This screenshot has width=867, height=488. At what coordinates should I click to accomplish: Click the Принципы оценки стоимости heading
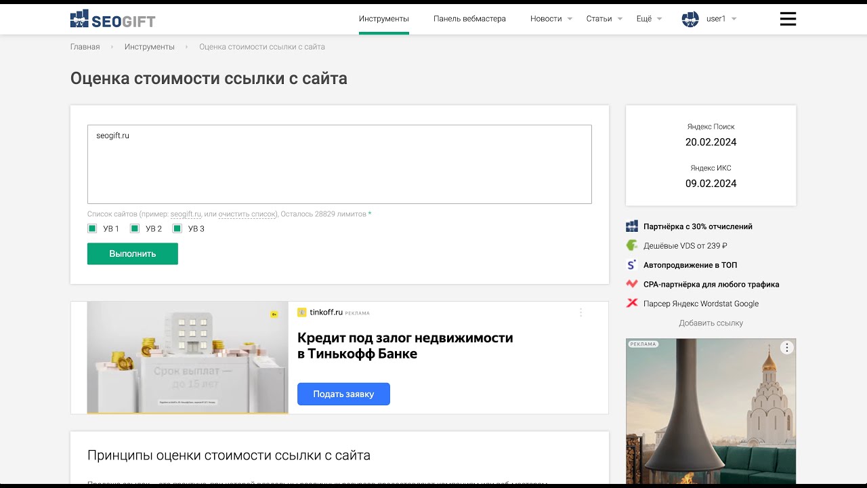229,455
